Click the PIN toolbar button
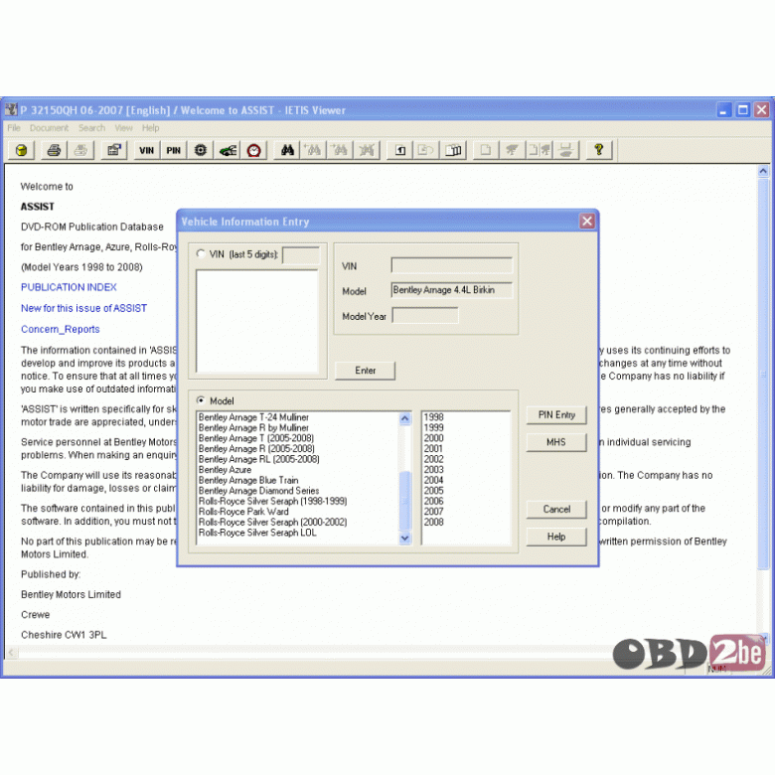The width and height of the screenshot is (775, 775). tap(174, 150)
